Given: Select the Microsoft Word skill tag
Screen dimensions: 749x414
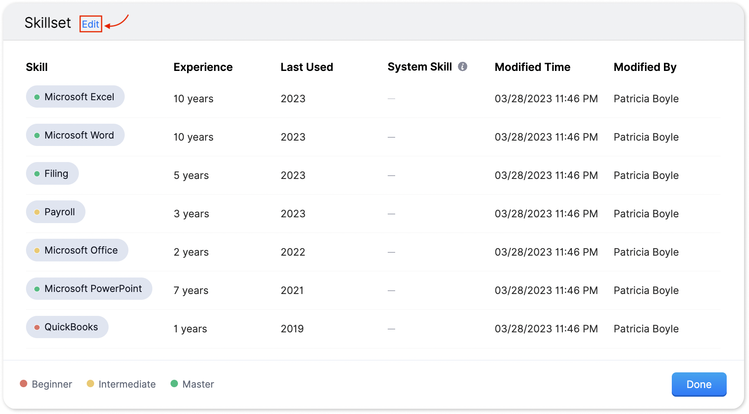Looking at the screenshot, I should click(75, 135).
